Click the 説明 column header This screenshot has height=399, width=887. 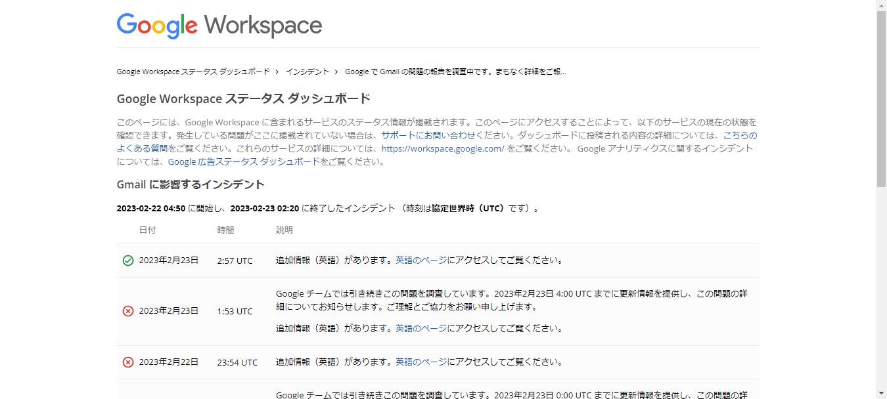click(284, 230)
